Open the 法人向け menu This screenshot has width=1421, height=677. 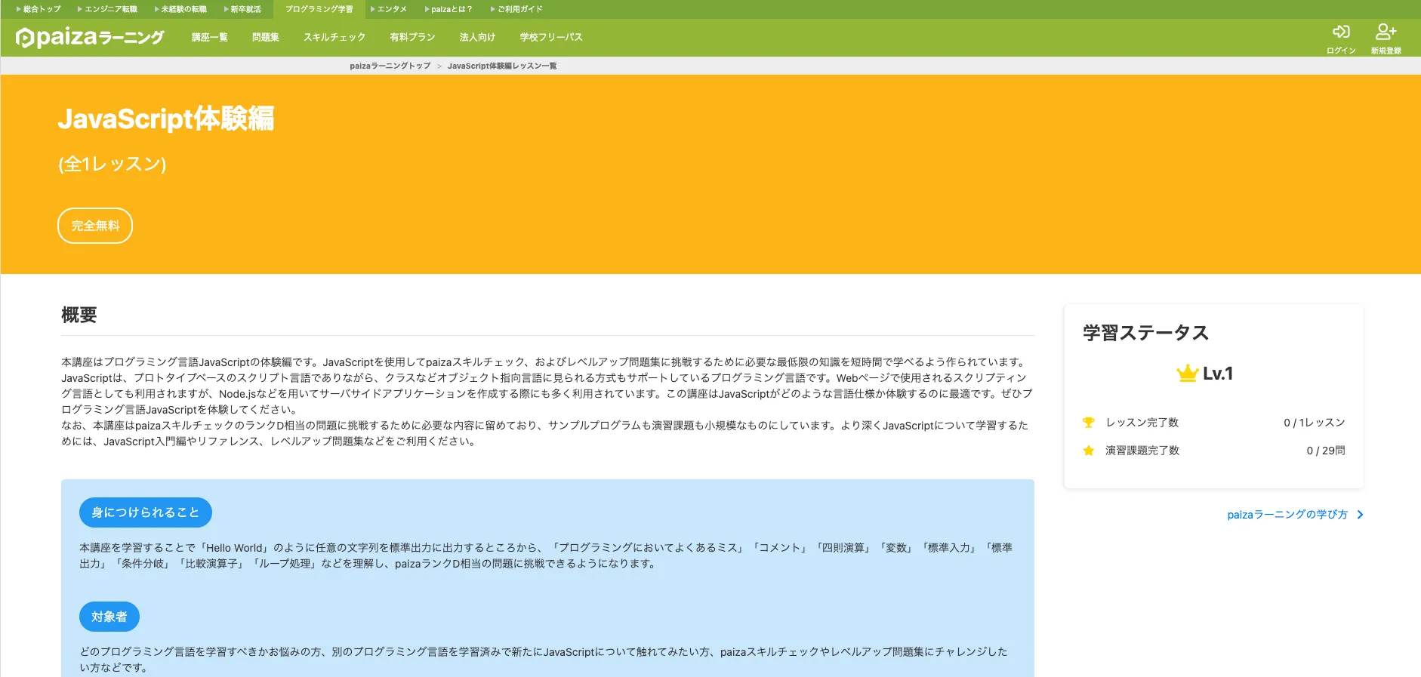click(477, 37)
